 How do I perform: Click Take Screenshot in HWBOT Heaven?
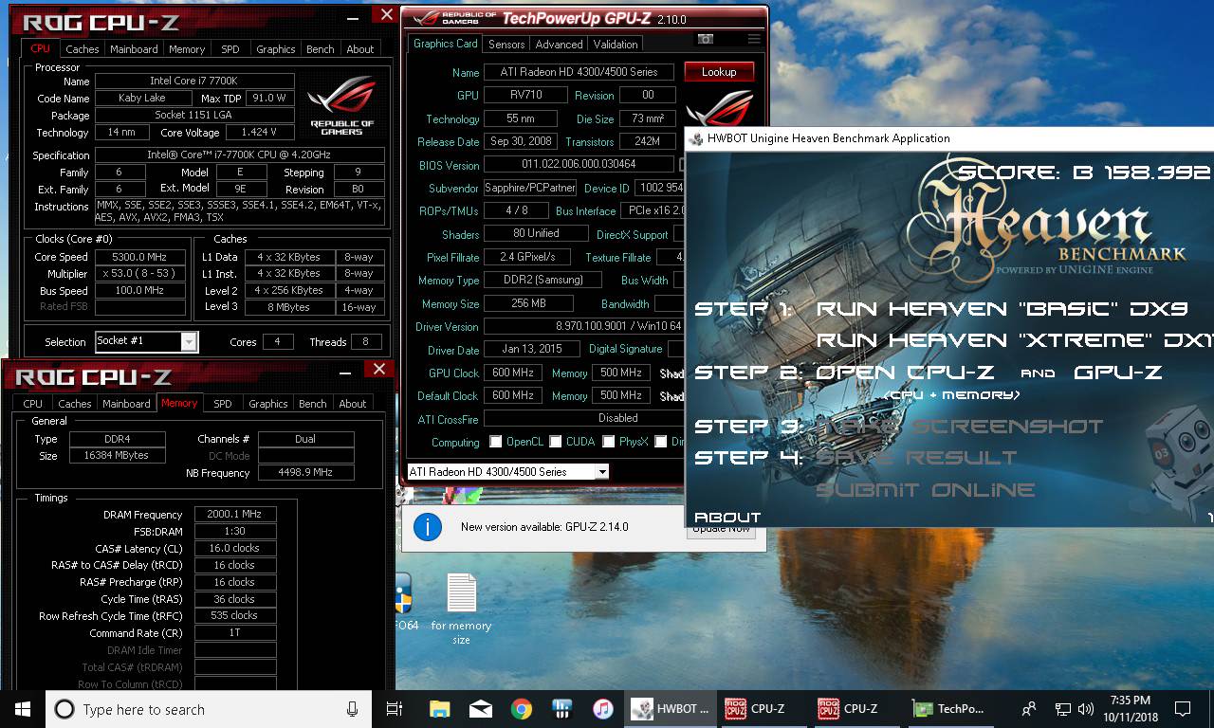click(960, 427)
